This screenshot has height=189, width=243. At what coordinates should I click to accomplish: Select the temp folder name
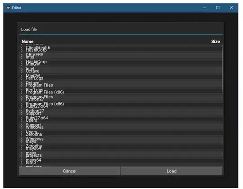31,163
